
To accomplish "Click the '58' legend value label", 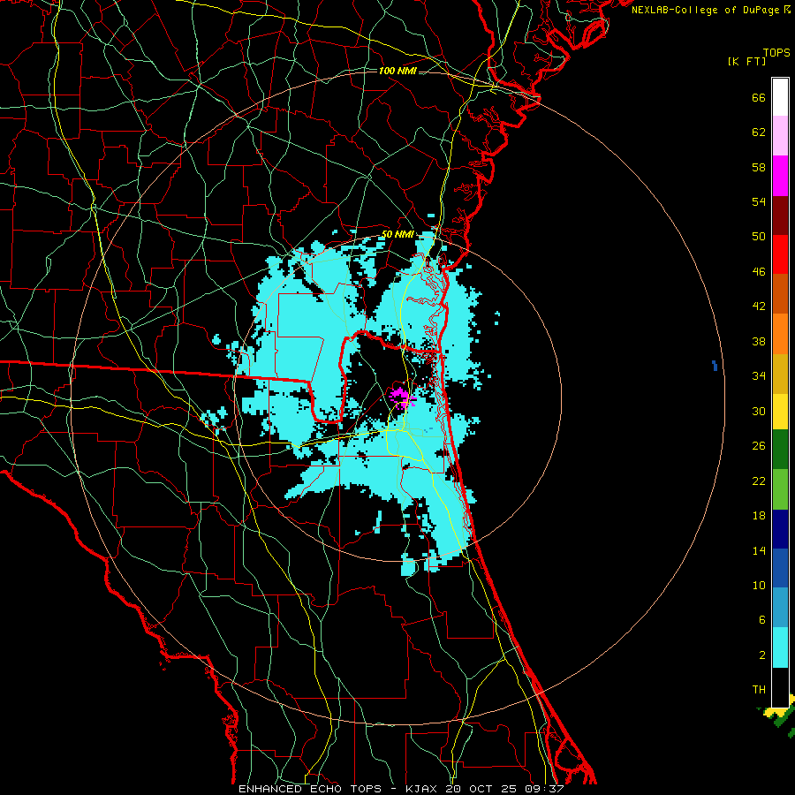I will pyautogui.click(x=759, y=167).
